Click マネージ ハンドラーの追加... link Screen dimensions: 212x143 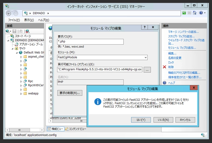[183, 32]
